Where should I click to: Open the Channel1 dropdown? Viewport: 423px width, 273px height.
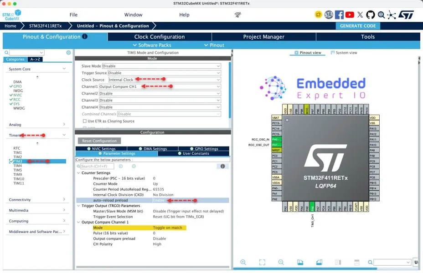160,87
